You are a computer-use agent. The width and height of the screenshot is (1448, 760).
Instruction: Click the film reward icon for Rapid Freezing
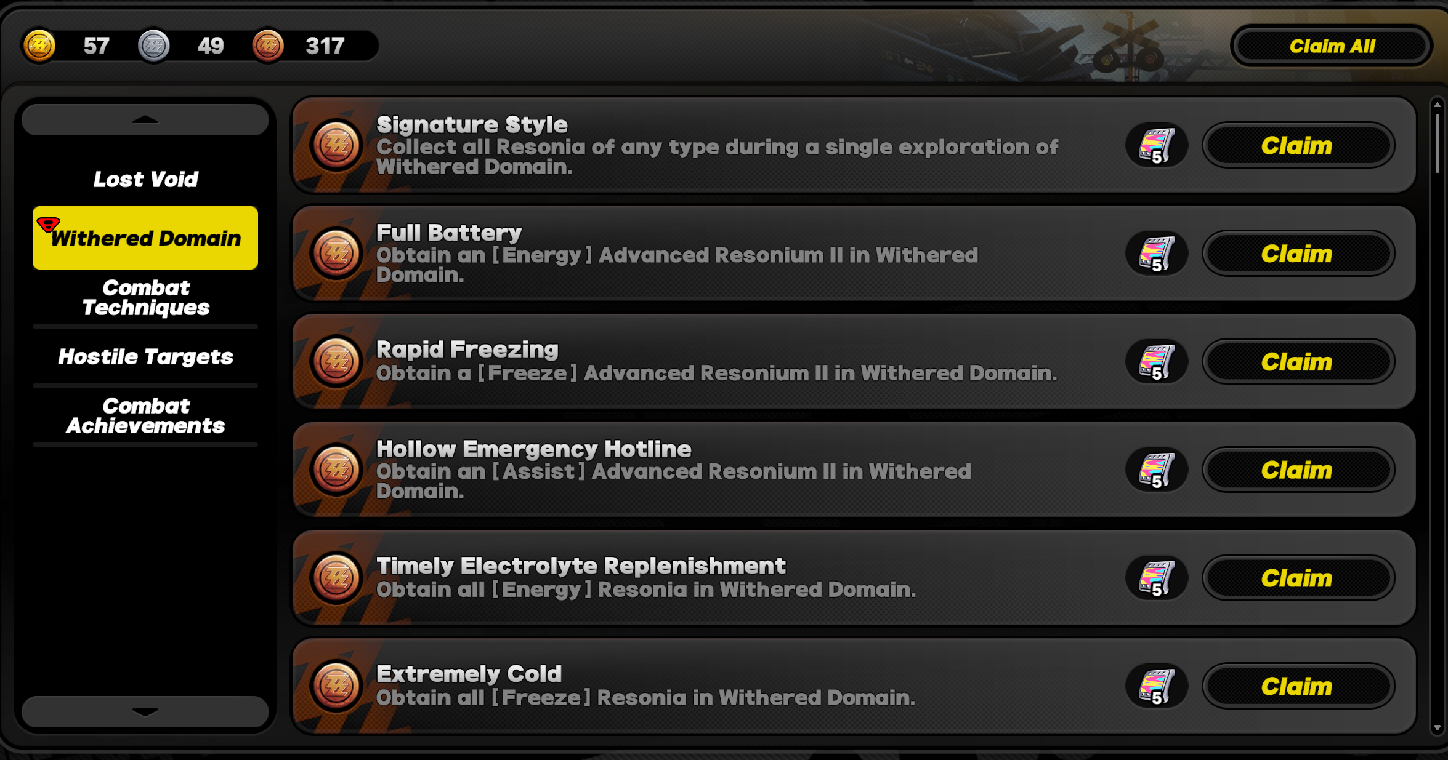point(1157,362)
